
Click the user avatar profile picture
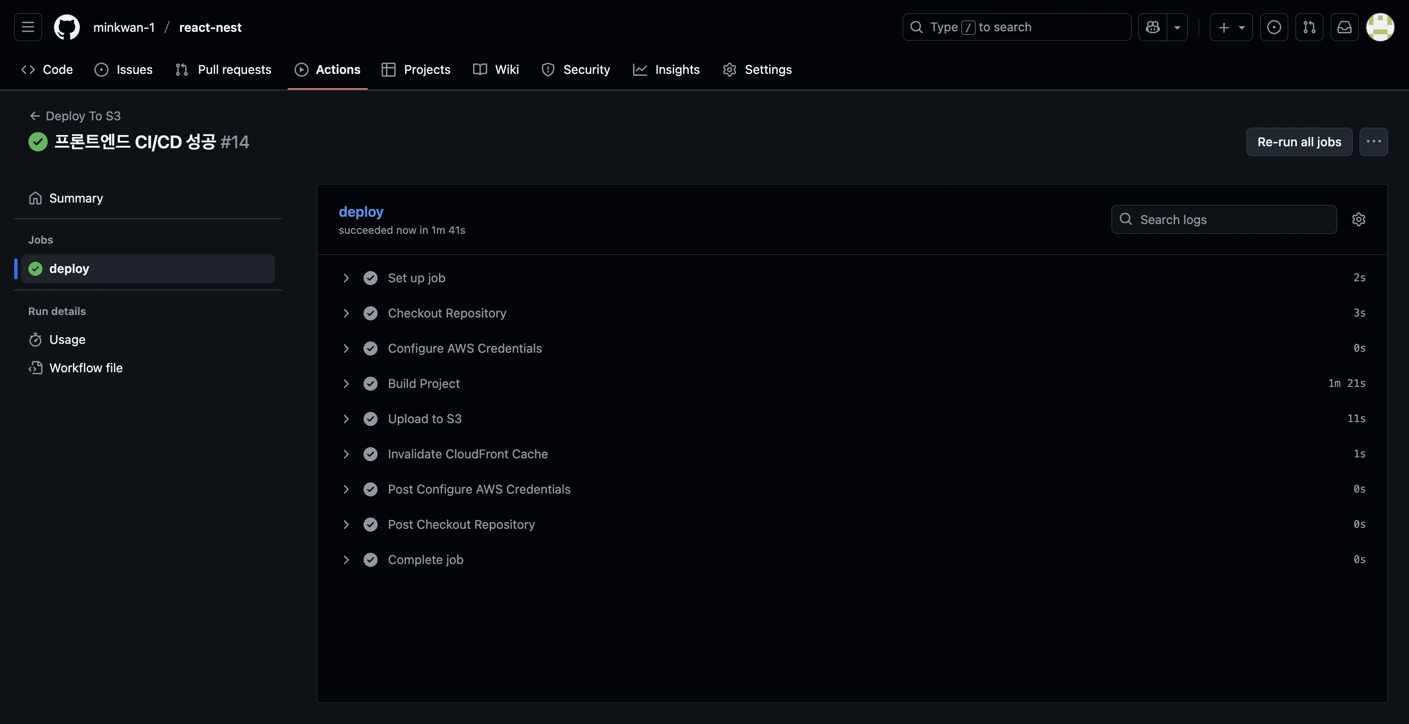(1380, 27)
